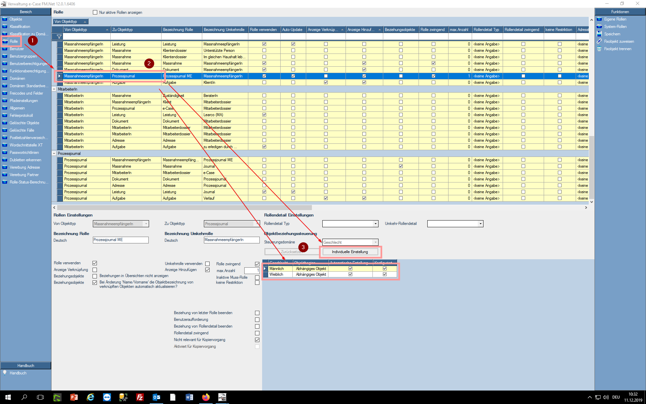Image resolution: width=646 pixels, height=404 pixels.
Task: Toggle Rolle zwingend checkbox in settings
Action: coord(257,264)
